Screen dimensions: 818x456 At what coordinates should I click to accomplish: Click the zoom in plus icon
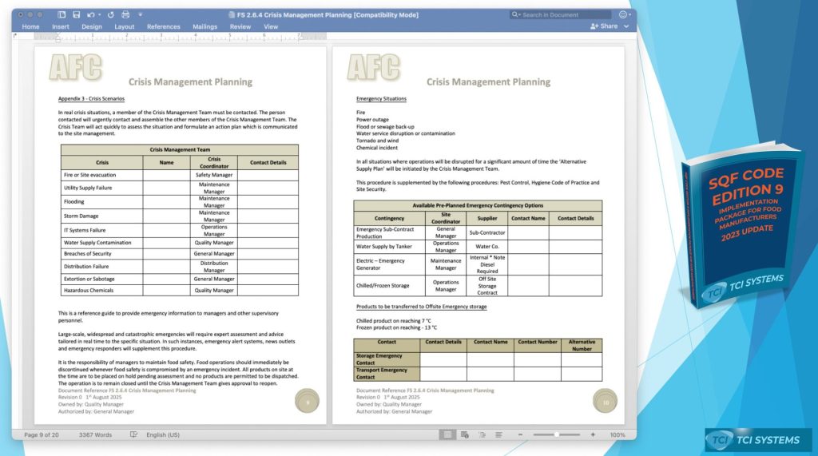click(593, 434)
